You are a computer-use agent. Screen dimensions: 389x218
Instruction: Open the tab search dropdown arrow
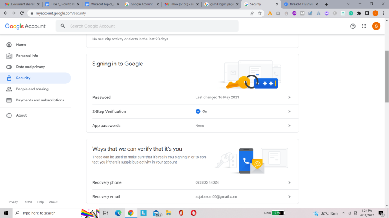[348, 4]
